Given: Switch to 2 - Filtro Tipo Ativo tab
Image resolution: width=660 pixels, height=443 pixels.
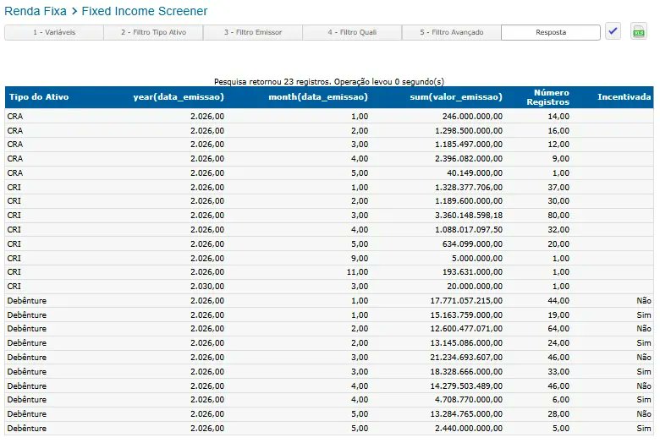Looking at the screenshot, I should click(154, 32).
